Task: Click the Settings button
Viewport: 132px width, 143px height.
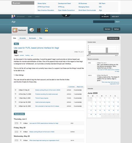Action: [116, 29]
